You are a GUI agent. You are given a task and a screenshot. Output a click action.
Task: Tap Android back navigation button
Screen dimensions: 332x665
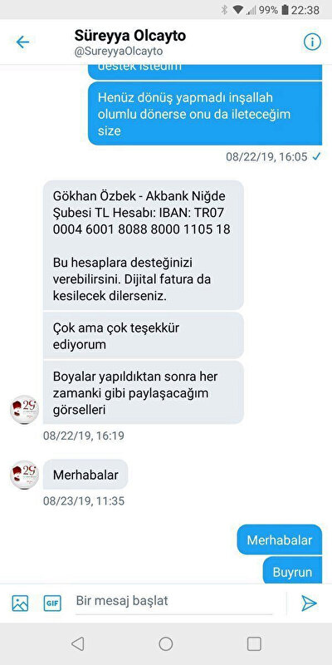pos(78,643)
